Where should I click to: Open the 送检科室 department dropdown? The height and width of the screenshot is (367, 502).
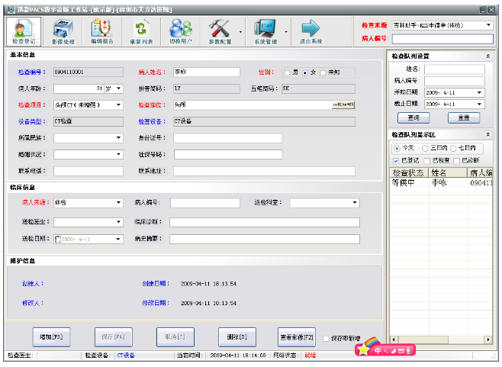[x=355, y=202]
